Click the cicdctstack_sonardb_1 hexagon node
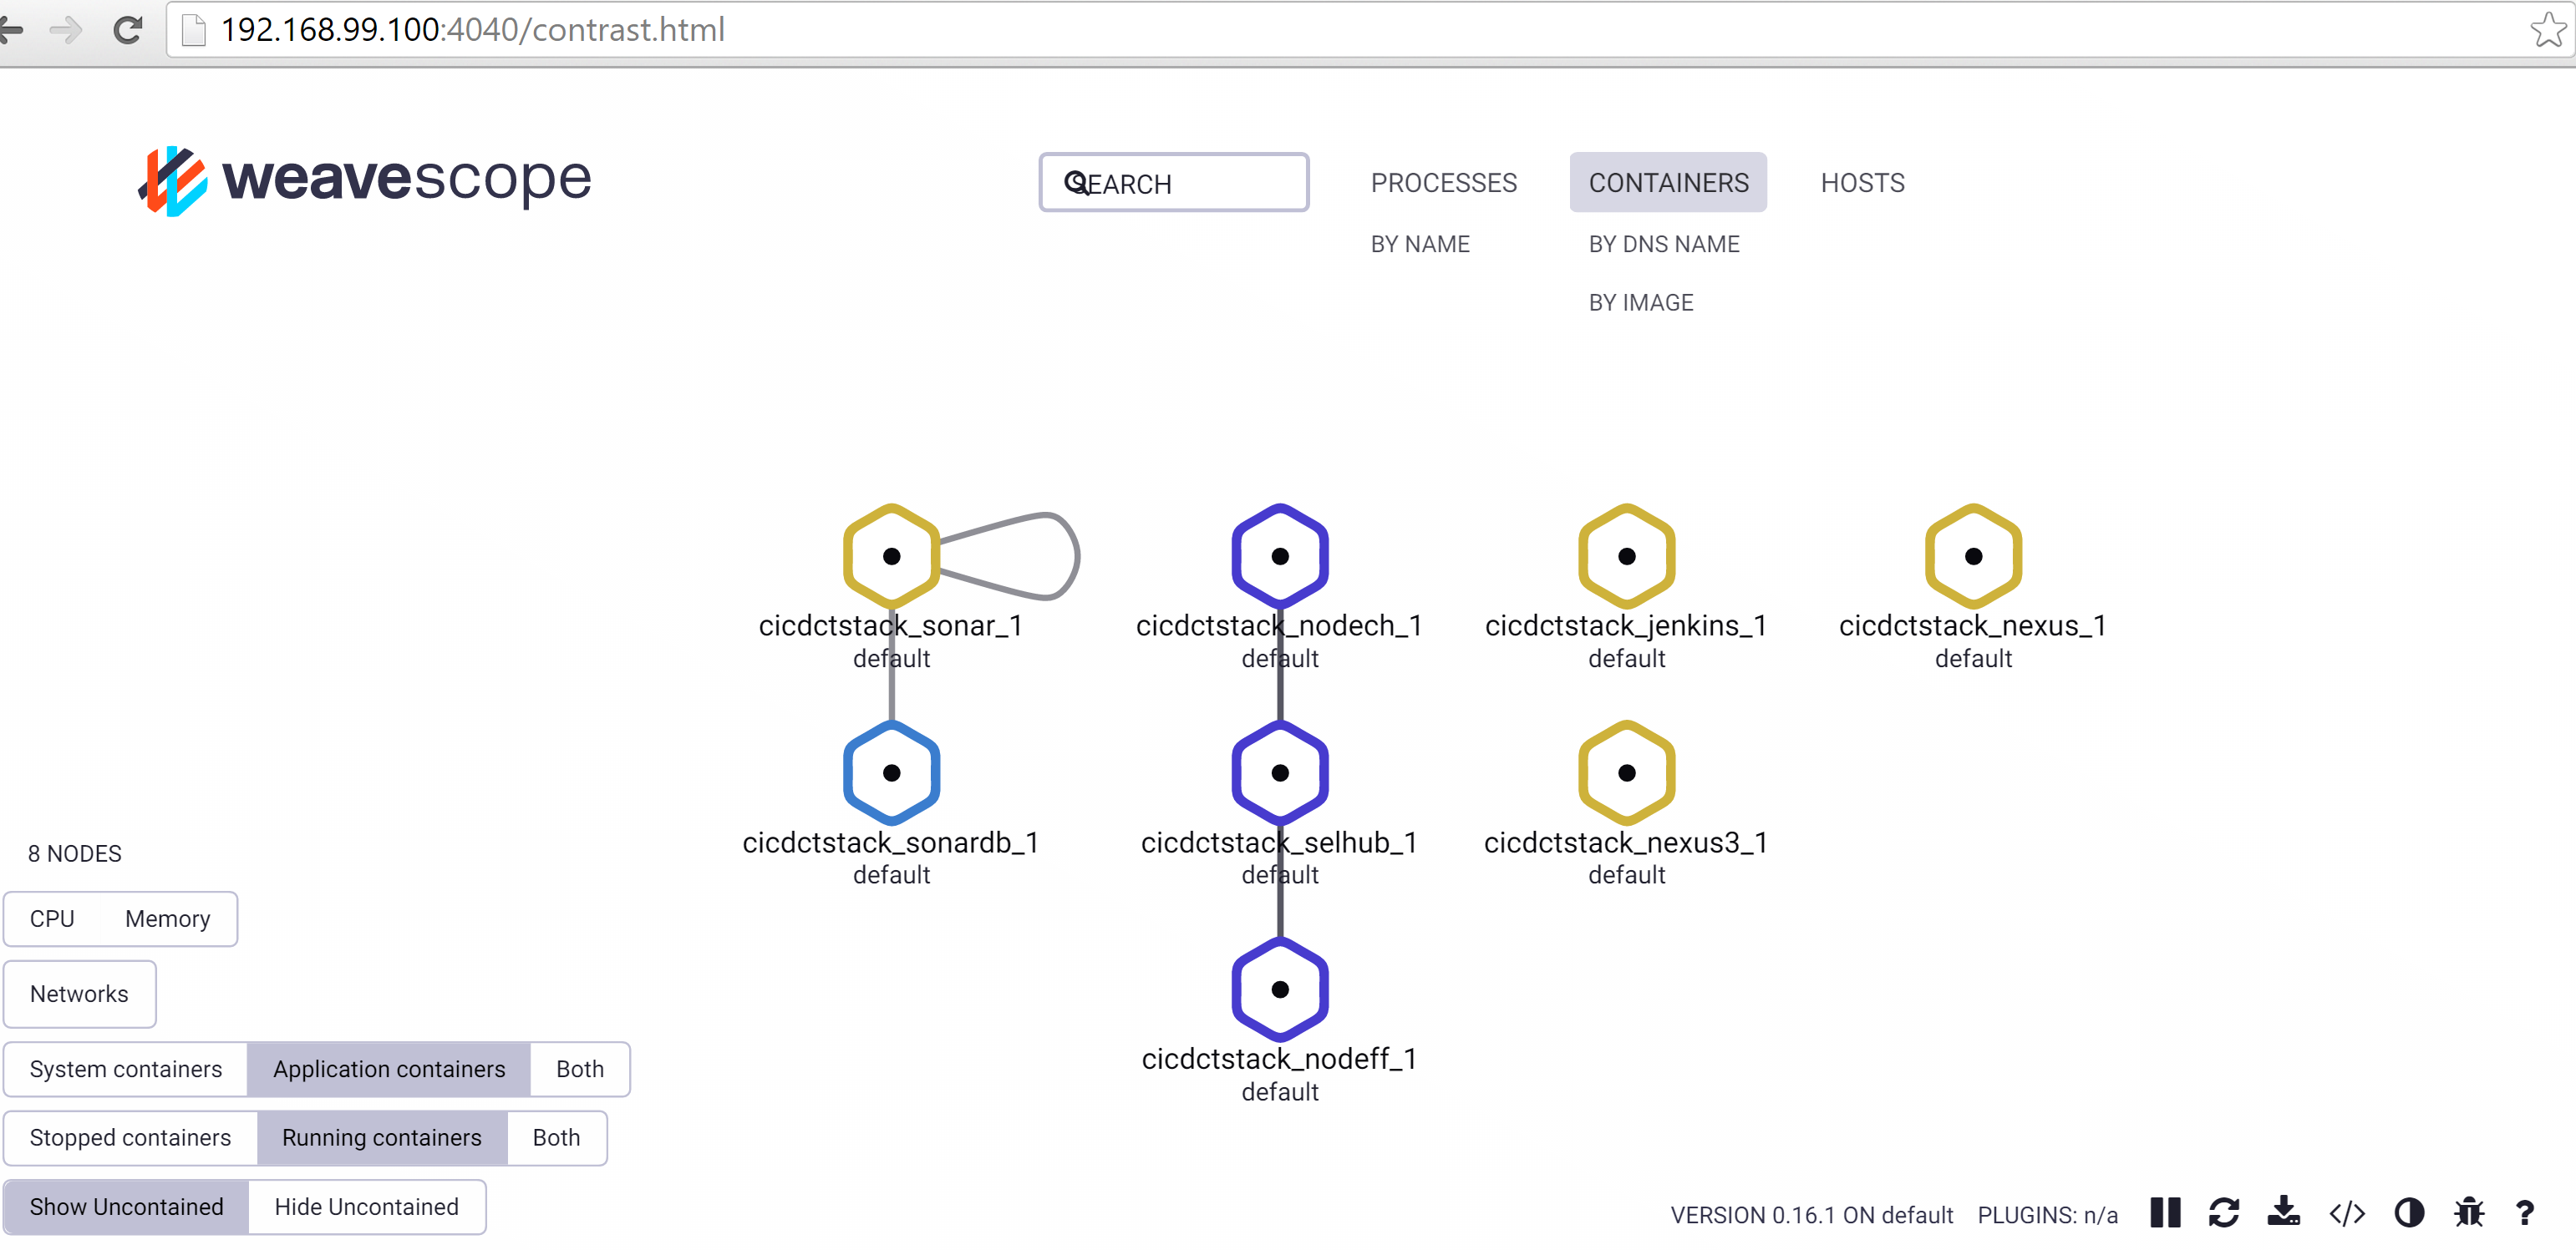Screen dimensions: 2576x1250 point(891,772)
